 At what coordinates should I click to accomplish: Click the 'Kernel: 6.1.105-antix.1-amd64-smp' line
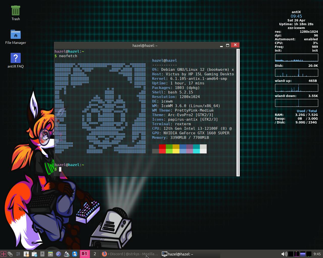[190, 79]
